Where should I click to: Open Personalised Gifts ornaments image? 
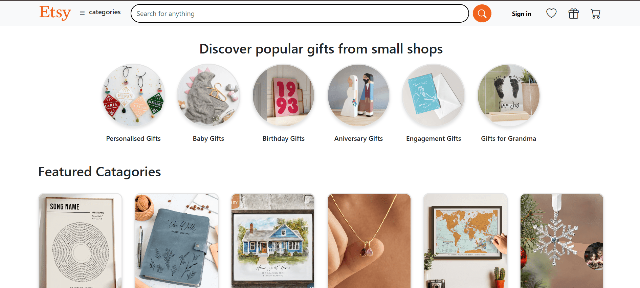point(133,95)
